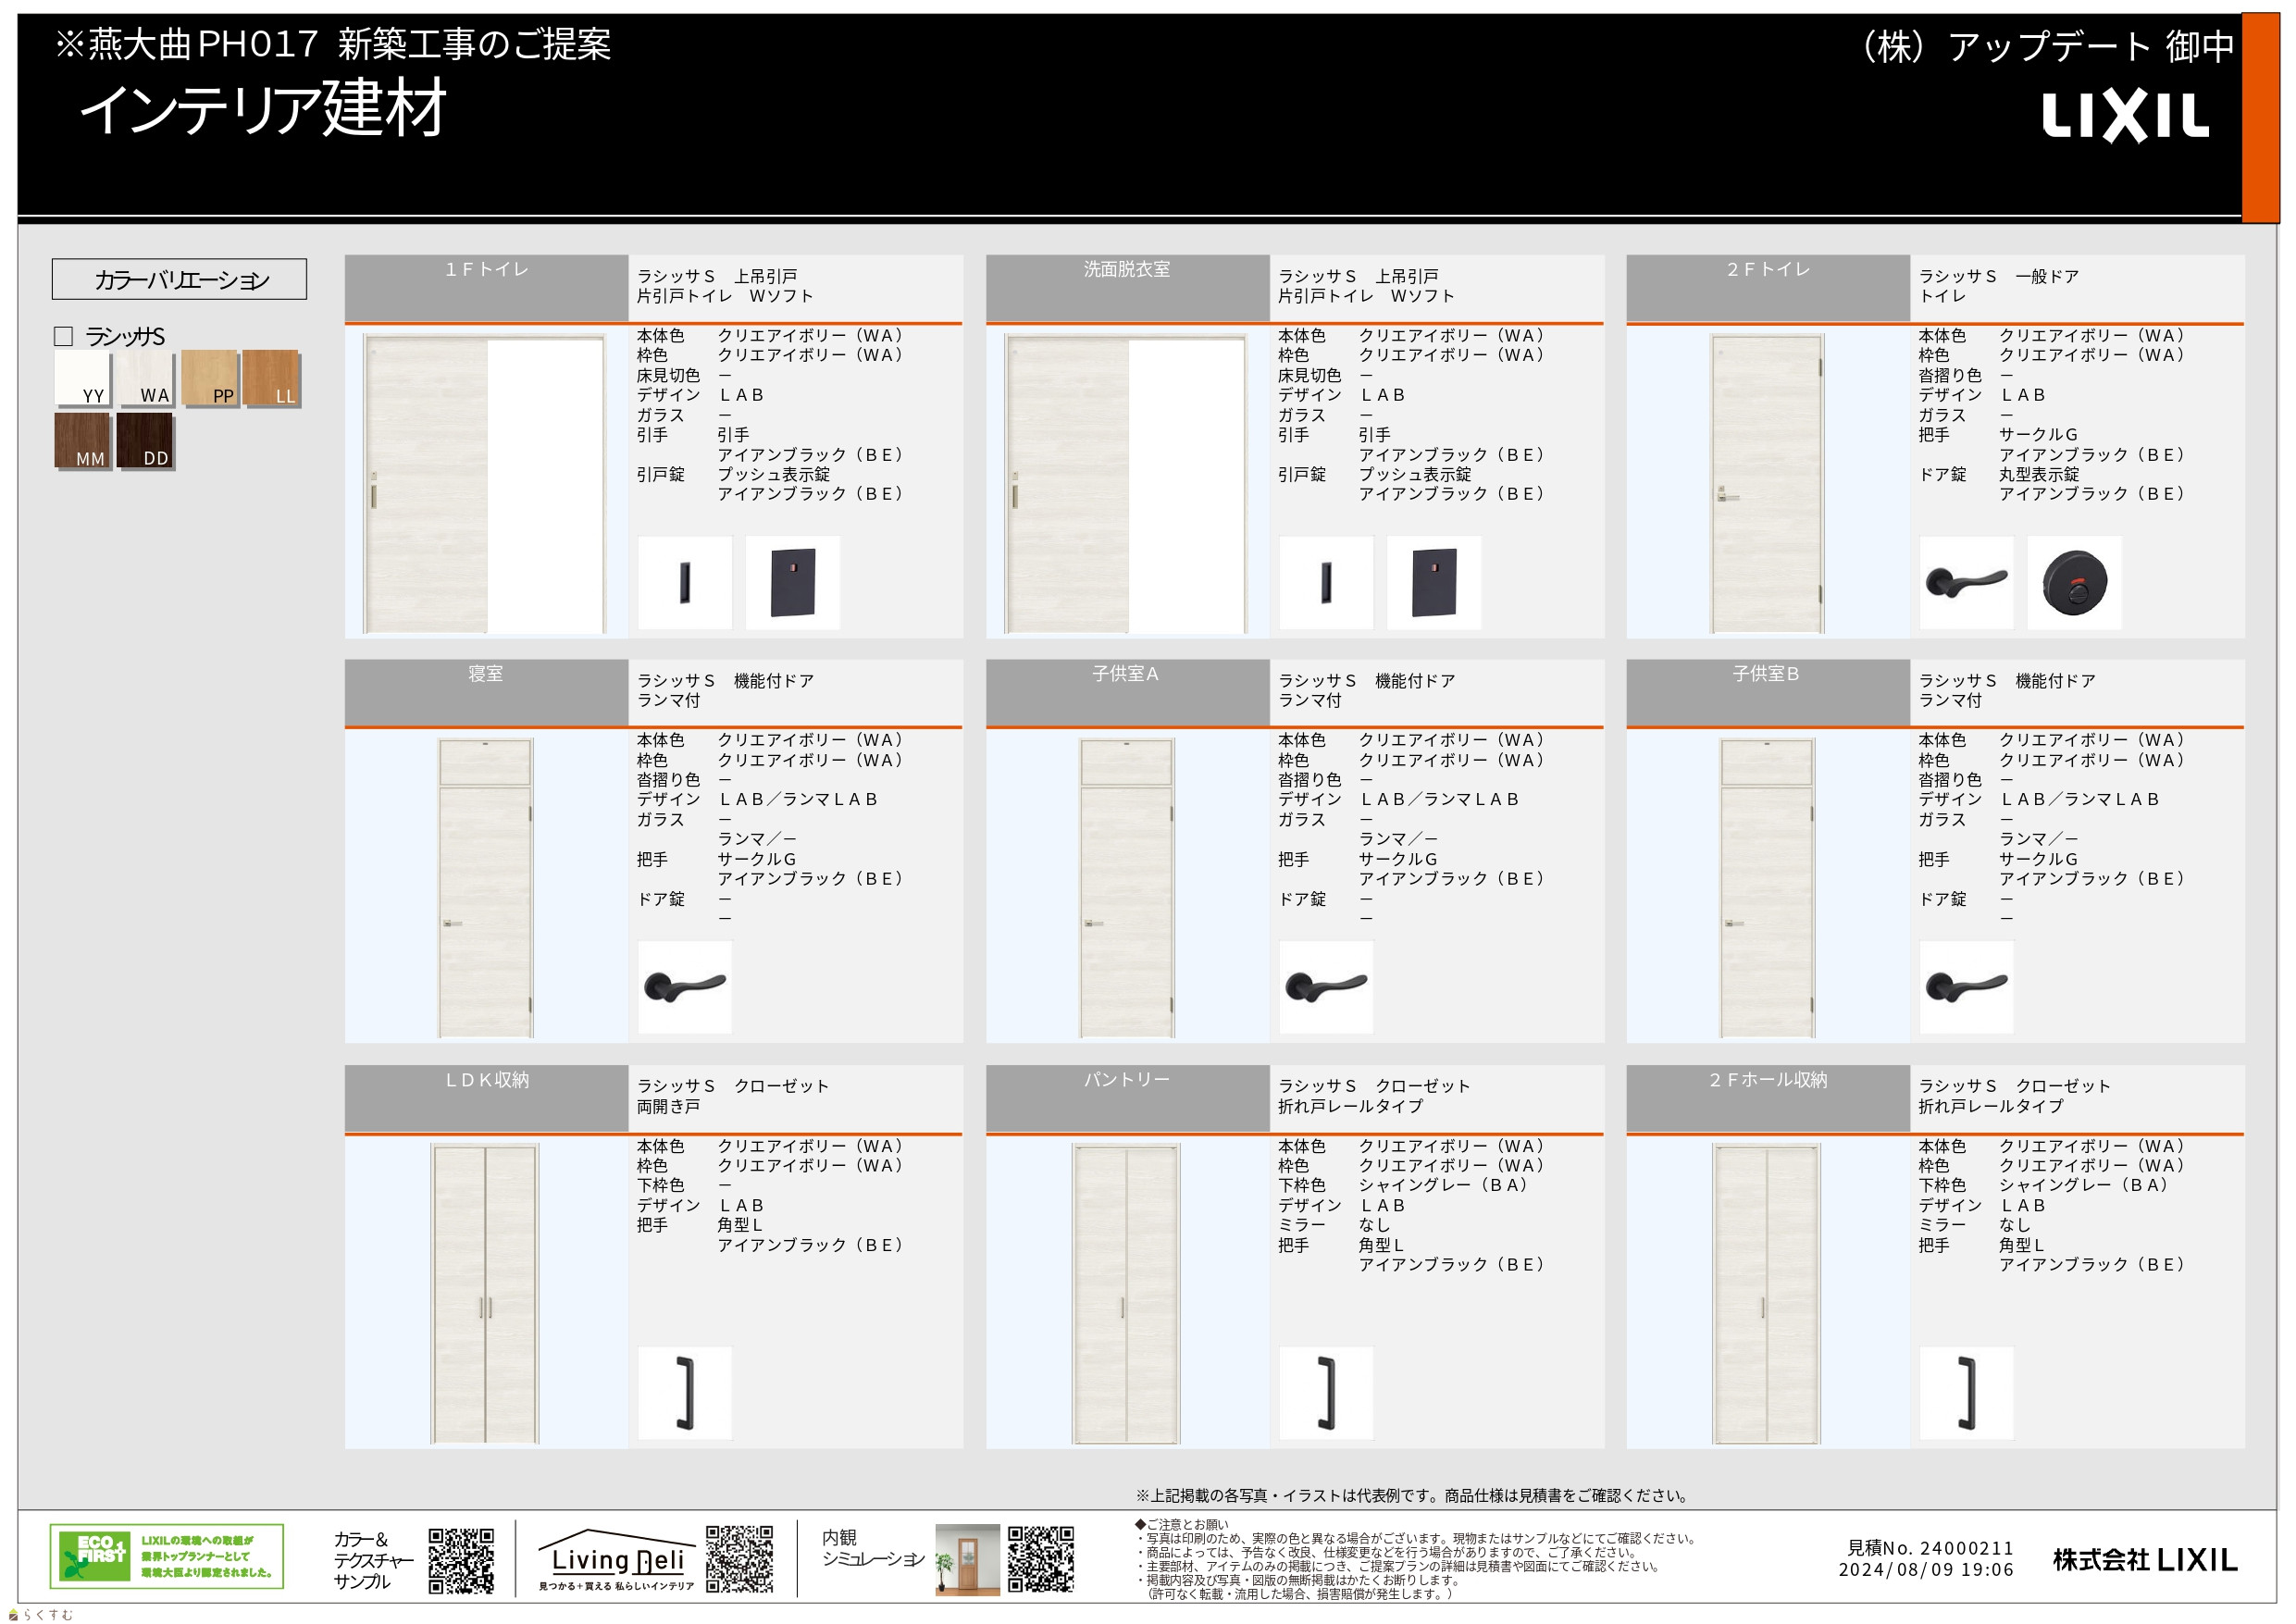
Task: Choose the DD darkest color swatch
Action: point(144,440)
